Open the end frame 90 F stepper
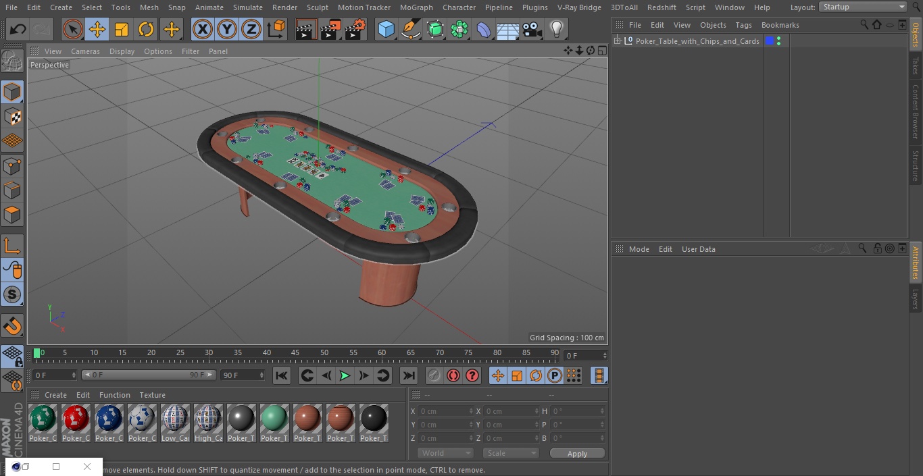Viewport: 923px width, 476px height. 261,375
